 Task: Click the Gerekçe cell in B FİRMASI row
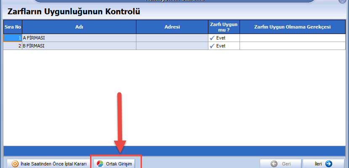pyautogui.click(x=292, y=46)
